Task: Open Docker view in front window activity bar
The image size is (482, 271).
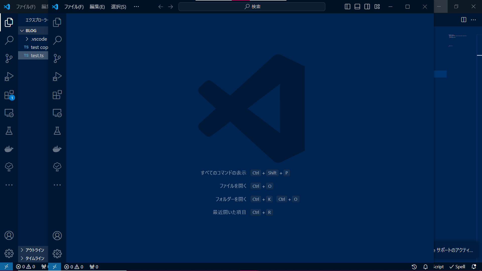Action: pos(57,149)
